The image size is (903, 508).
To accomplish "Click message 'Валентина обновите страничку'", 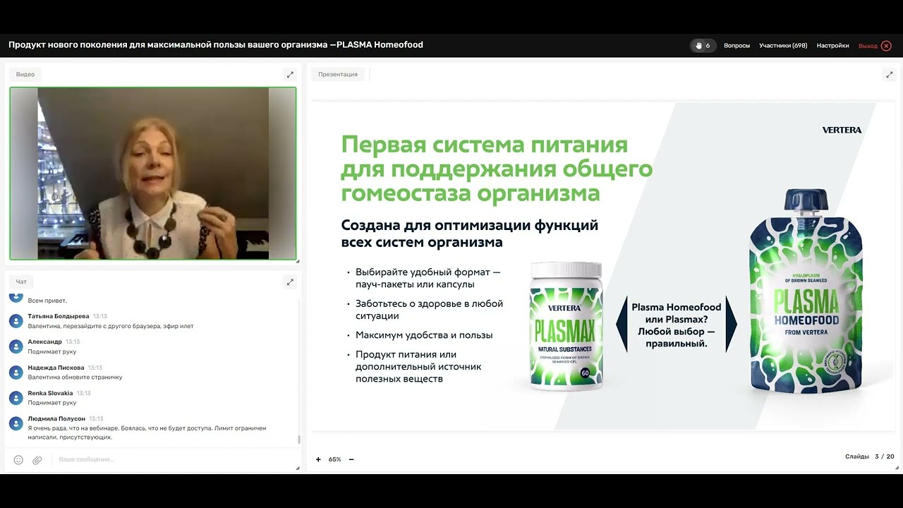I will point(75,377).
